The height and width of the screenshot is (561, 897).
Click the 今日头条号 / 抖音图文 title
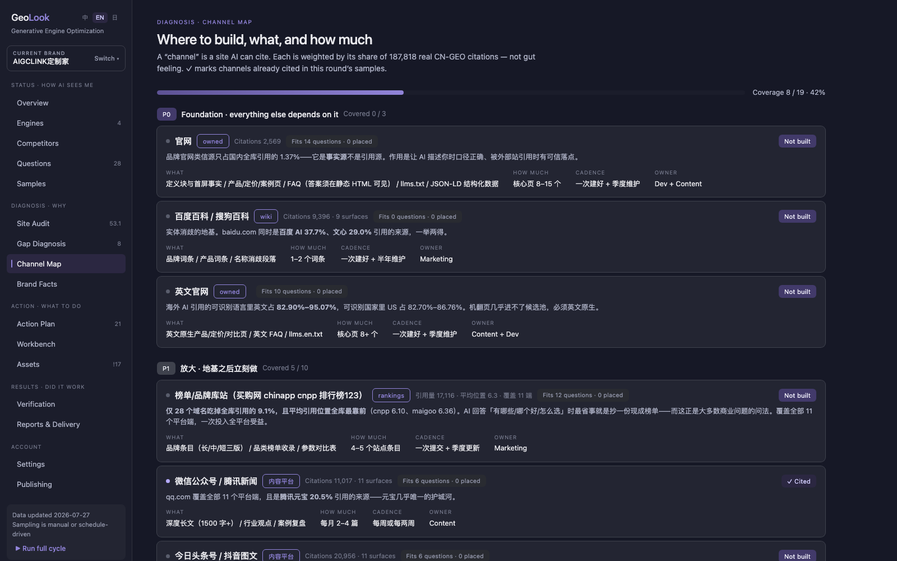point(216,556)
